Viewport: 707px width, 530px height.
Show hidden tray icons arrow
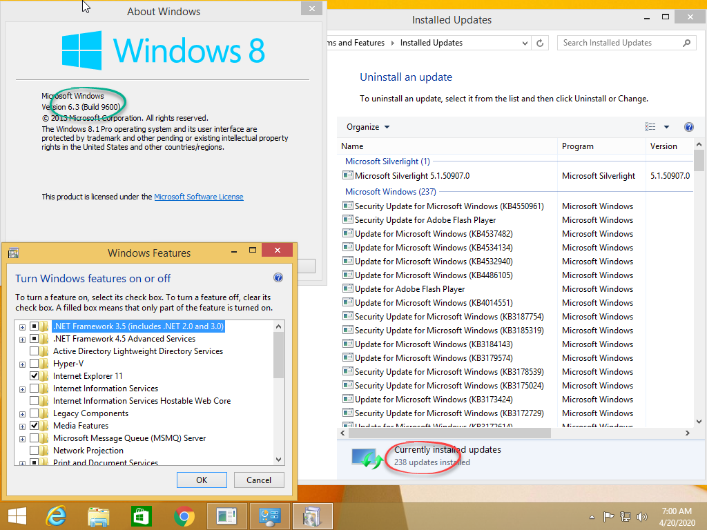point(592,517)
